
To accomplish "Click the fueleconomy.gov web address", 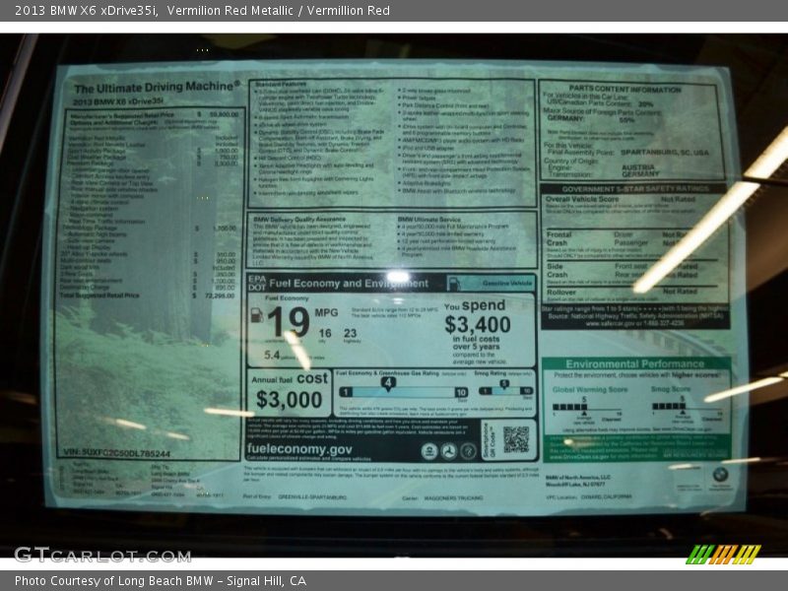I will click(x=299, y=449).
